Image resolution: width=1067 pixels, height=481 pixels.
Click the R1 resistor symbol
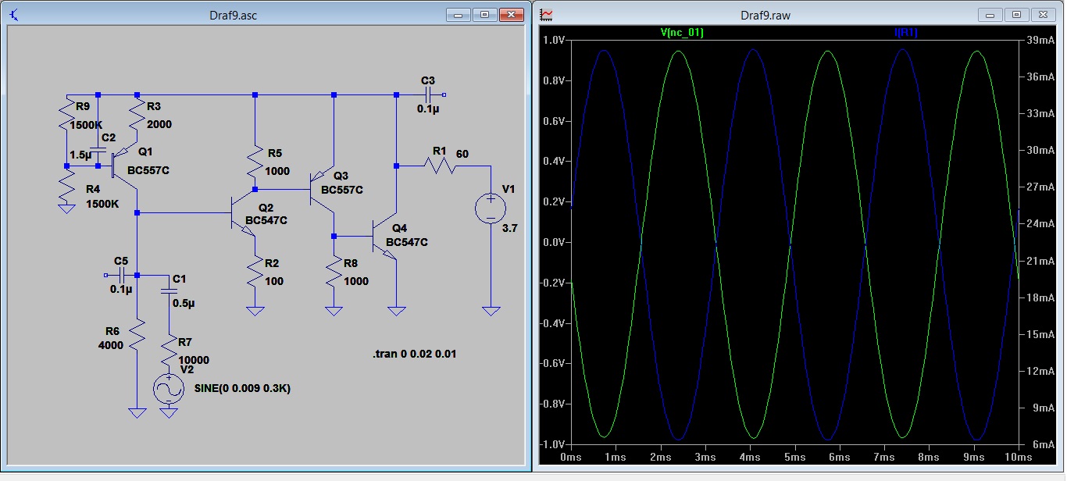point(441,165)
